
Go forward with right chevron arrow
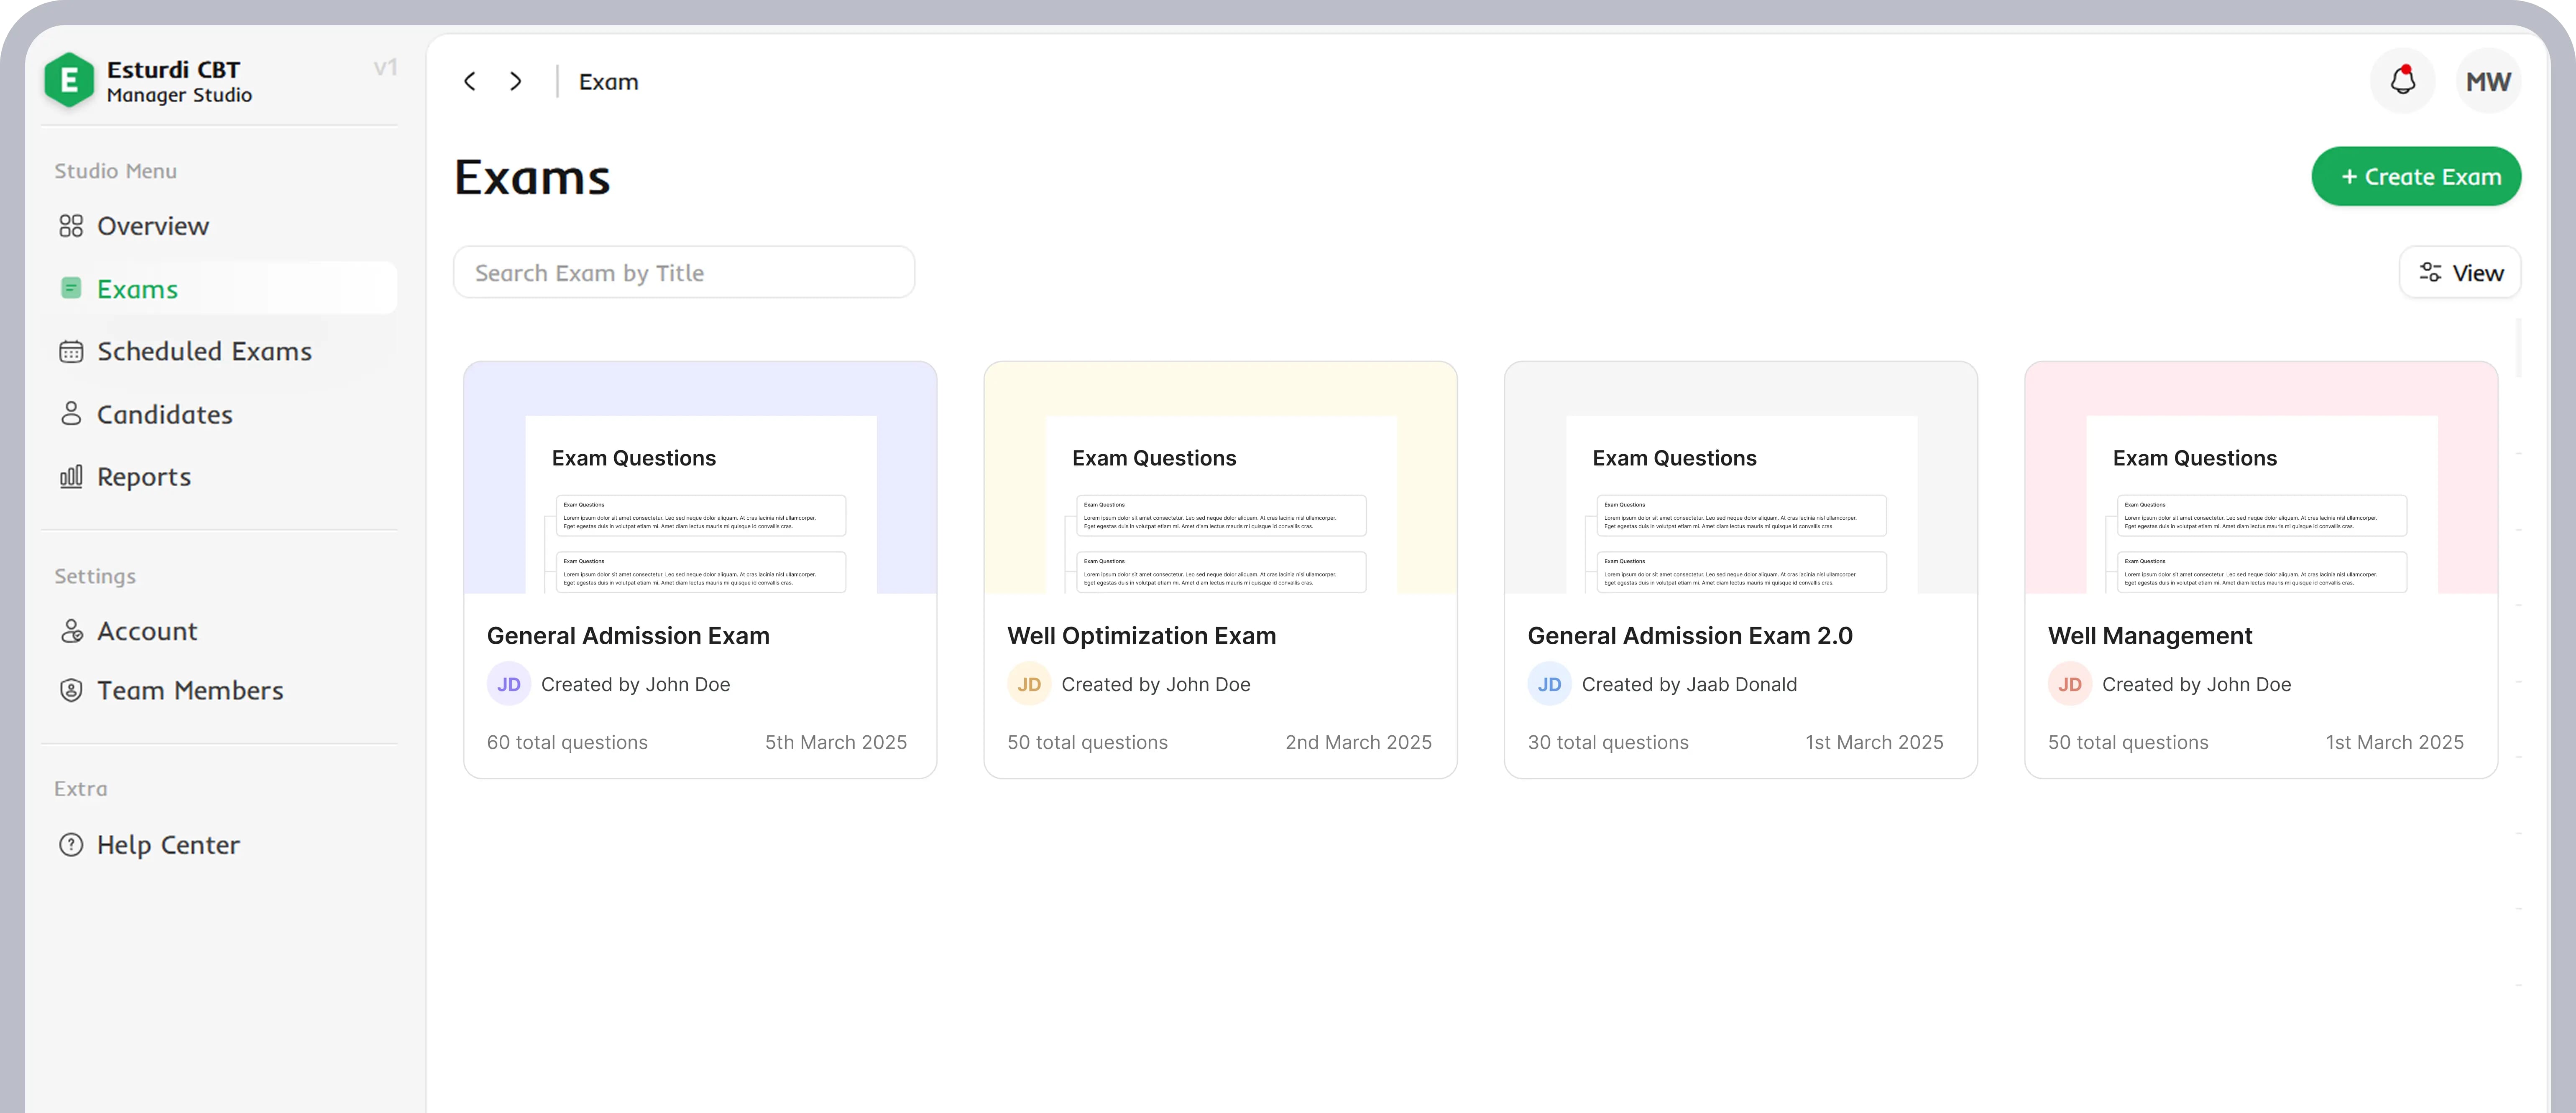coord(516,81)
